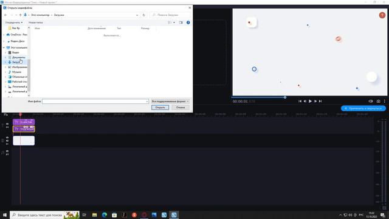The width and height of the screenshot is (389, 219).
Task: Open the Упорядочить menu
Action: (14, 23)
